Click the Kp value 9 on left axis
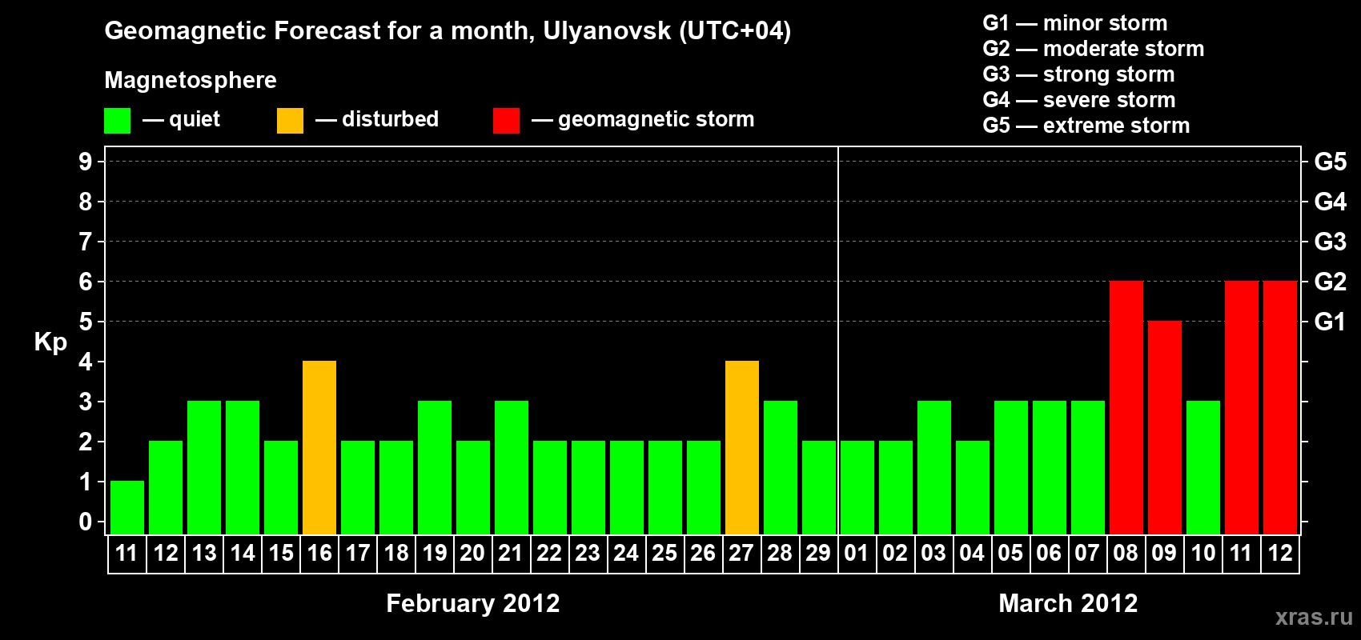 [86, 162]
